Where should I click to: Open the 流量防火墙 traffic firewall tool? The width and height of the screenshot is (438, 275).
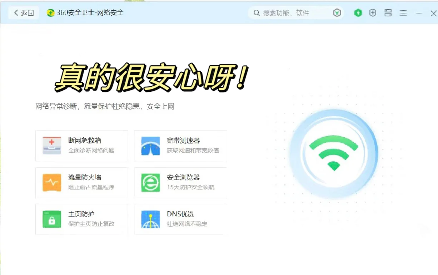coord(81,182)
